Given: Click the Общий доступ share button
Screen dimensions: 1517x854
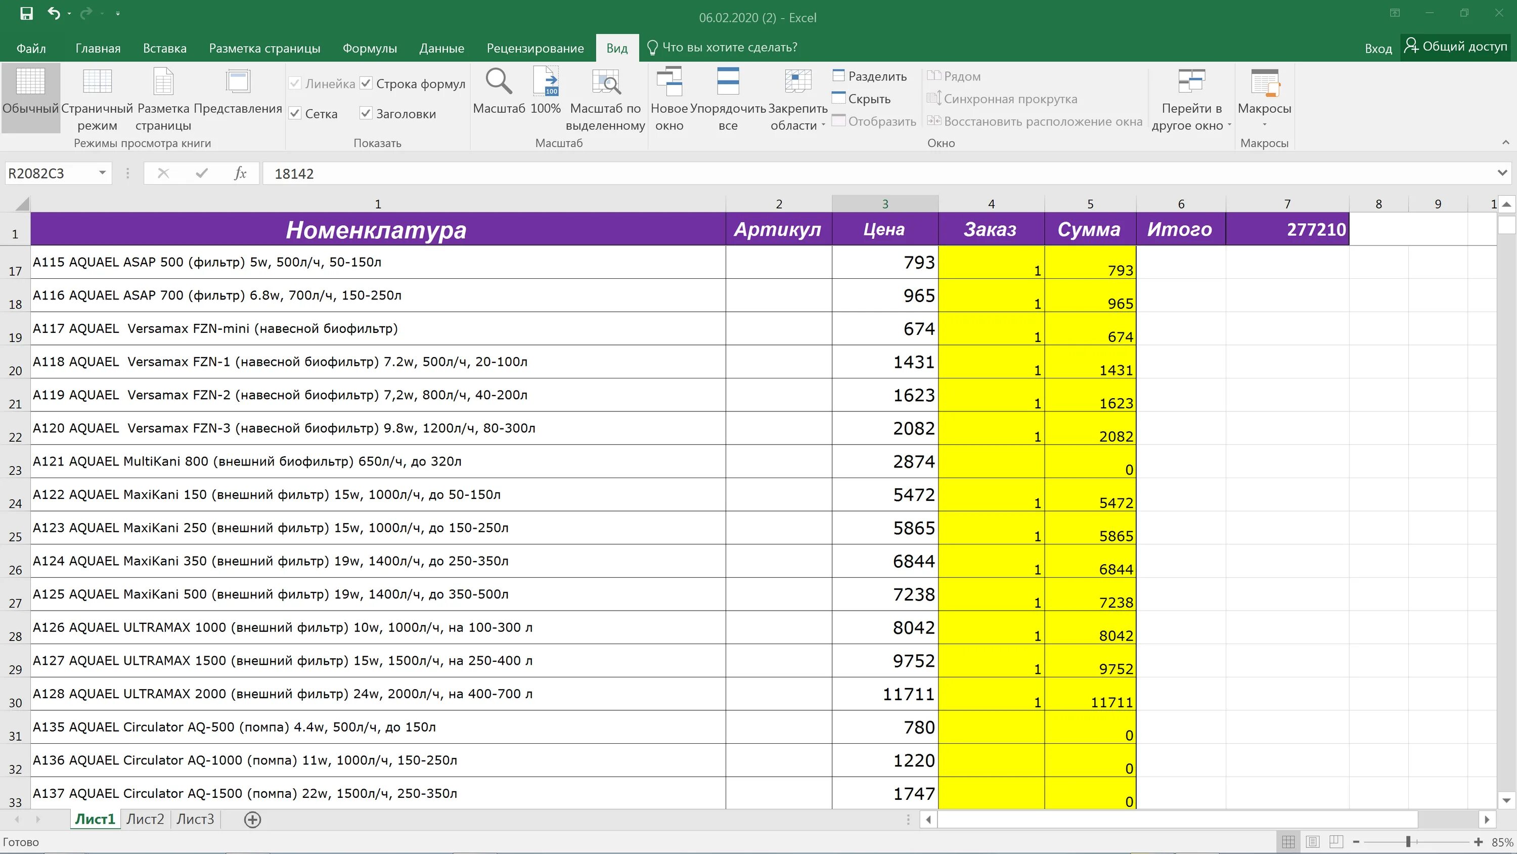Looking at the screenshot, I should 1456,47.
